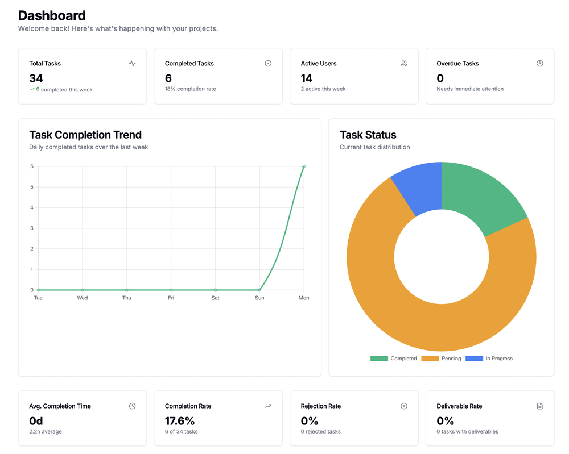Click the 'Active Users' card title
569x454 pixels.
pyautogui.click(x=319, y=64)
